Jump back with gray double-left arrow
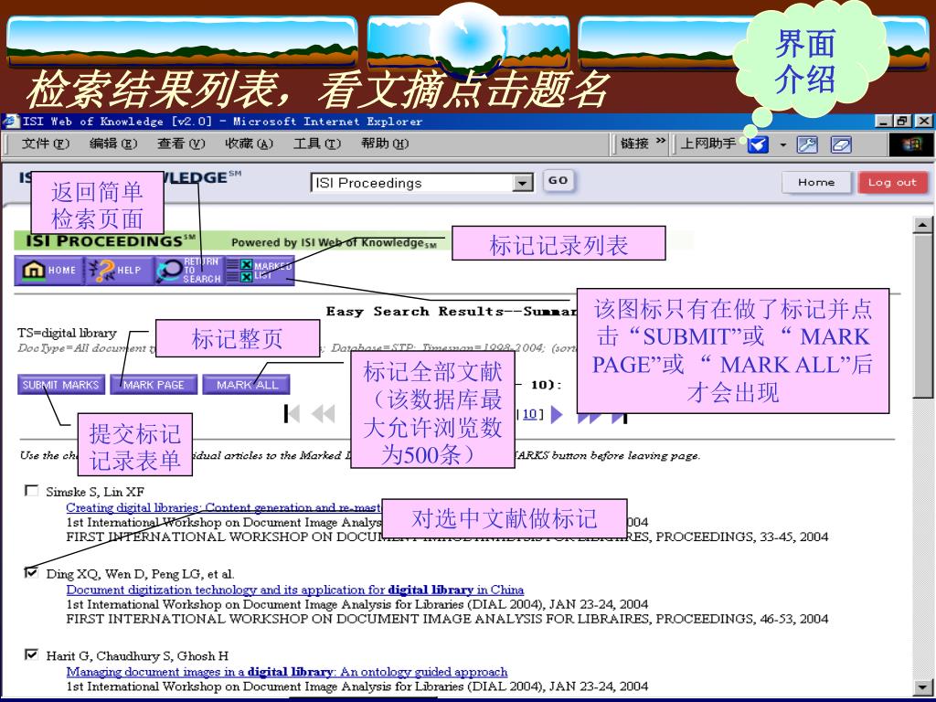Screen dimensions: 936x702 click(x=324, y=414)
